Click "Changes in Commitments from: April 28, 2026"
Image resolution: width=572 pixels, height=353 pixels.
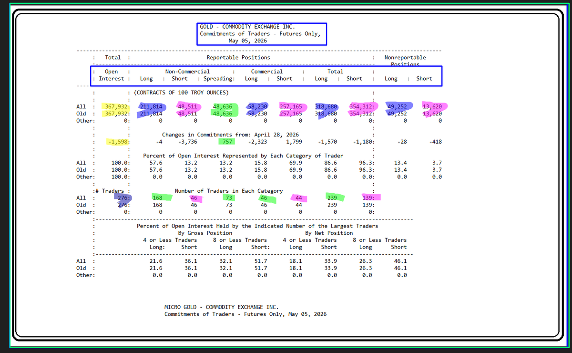pyautogui.click(x=231, y=135)
